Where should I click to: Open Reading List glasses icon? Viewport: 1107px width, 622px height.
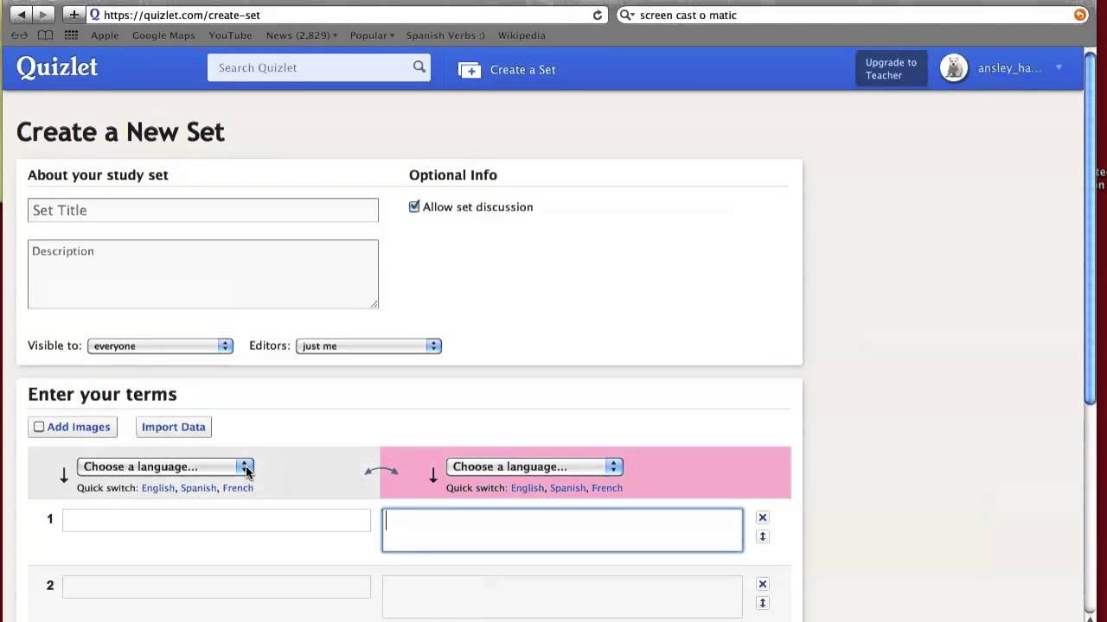click(x=19, y=35)
